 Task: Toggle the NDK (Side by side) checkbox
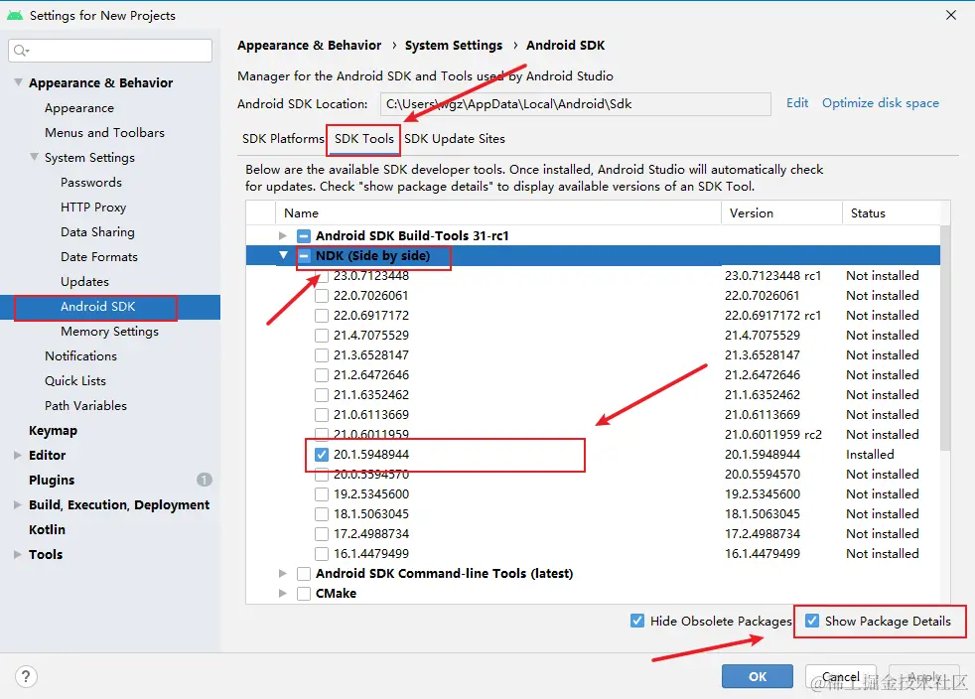[x=304, y=255]
